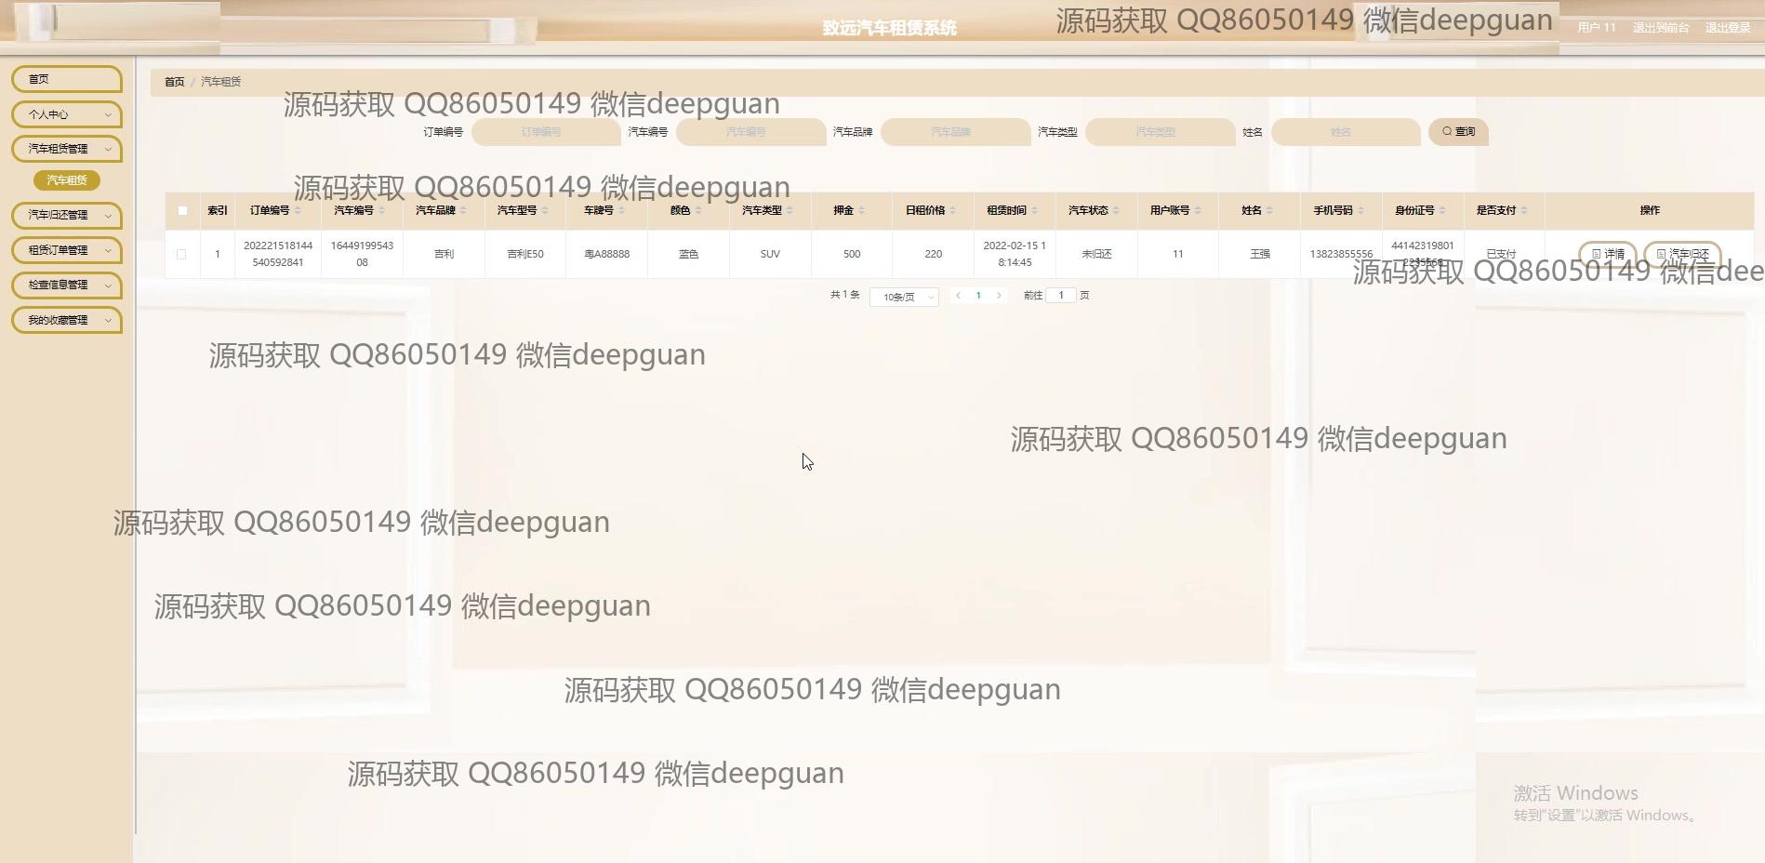This screenshot has width=1765, height=863.
Task: Tick the select-all checkbox in table header
Action: coord(182,211)
